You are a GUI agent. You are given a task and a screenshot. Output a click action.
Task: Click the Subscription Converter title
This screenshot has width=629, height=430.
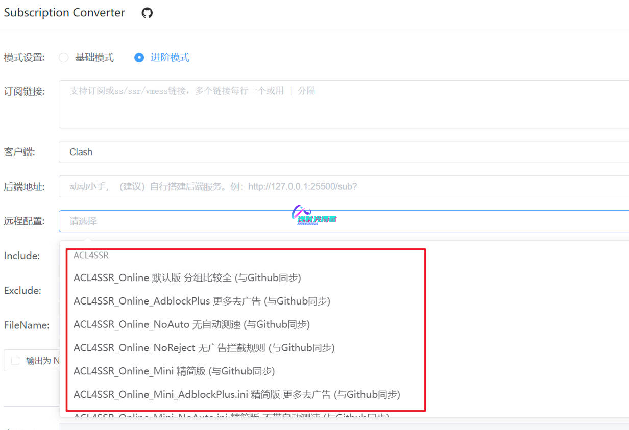click(64, 13)
